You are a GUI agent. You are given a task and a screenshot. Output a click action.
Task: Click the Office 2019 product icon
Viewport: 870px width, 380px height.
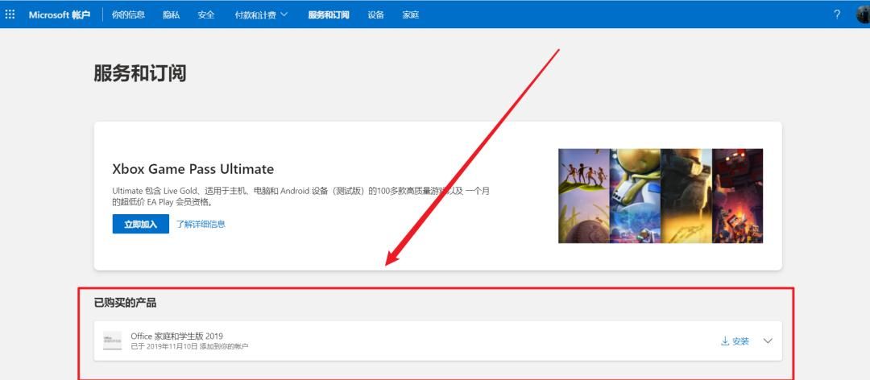(113, 341)
